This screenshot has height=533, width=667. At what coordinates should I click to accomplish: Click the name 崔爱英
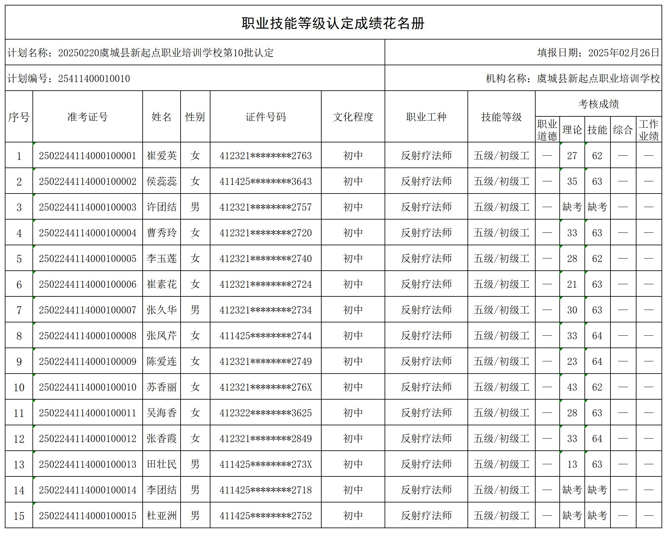[x=162, y=156]
